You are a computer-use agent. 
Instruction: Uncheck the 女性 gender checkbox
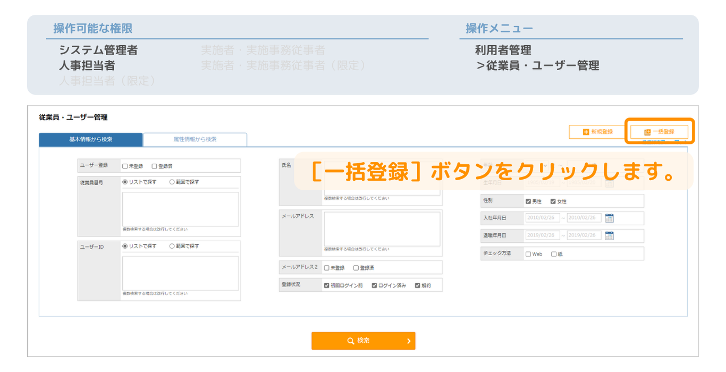click(553, 201)
